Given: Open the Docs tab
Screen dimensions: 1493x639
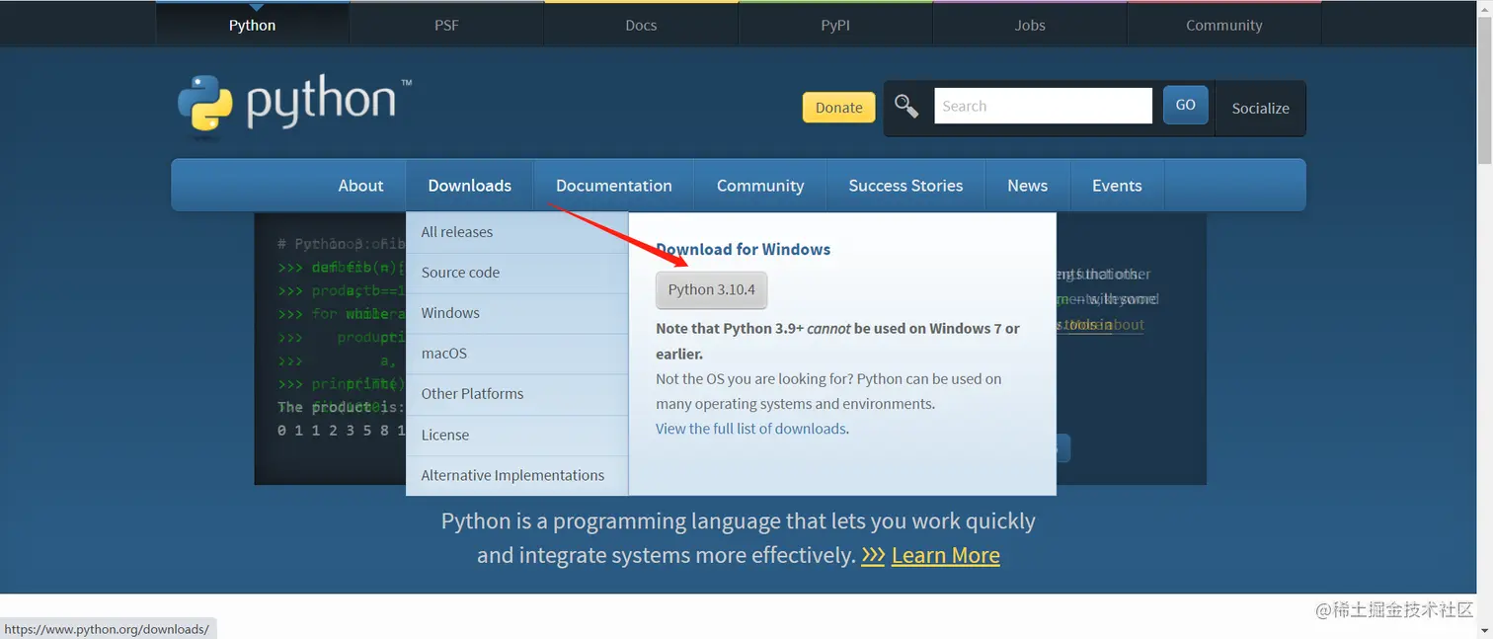Looking at the screenshot, I should pos(641,25).
